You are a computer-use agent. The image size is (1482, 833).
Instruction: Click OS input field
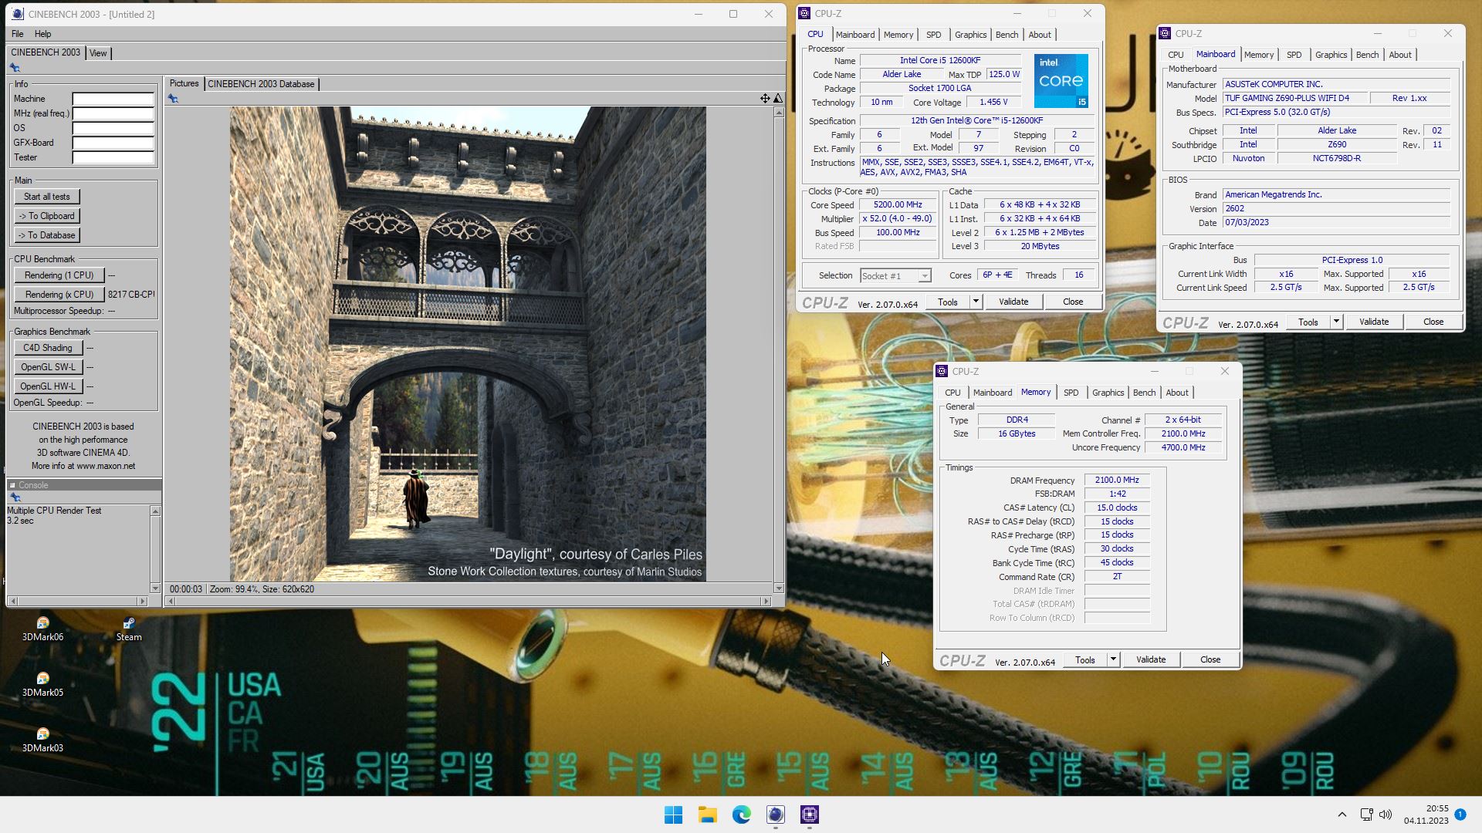pos(113,128)
